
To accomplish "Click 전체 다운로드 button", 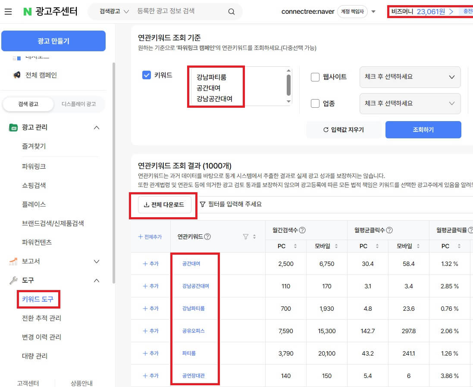I will tap(165, 205).
